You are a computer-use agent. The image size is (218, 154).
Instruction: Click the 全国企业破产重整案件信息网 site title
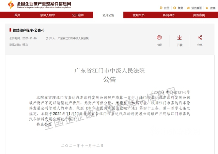coord(44,4)
